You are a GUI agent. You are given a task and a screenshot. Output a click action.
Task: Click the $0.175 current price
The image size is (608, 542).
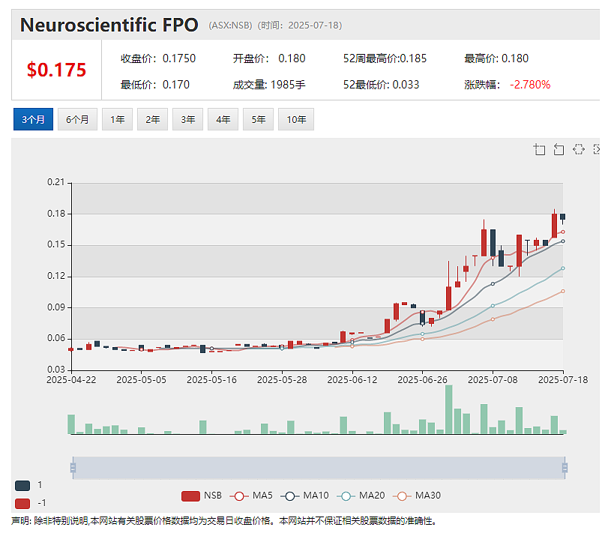coord(57,70)
